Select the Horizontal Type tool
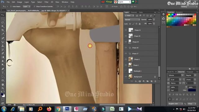 3,73
